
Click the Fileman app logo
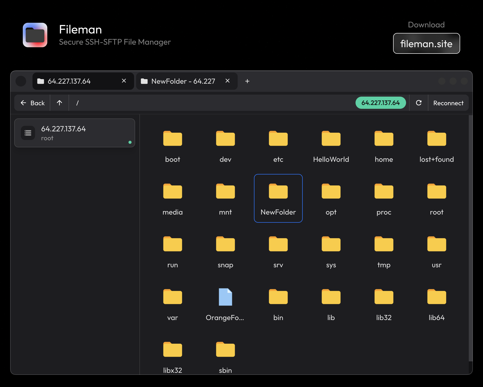coord(35,35)
